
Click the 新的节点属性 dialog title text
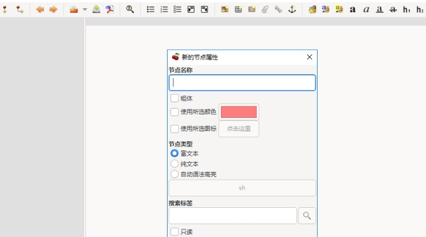[x=200, y=57]
